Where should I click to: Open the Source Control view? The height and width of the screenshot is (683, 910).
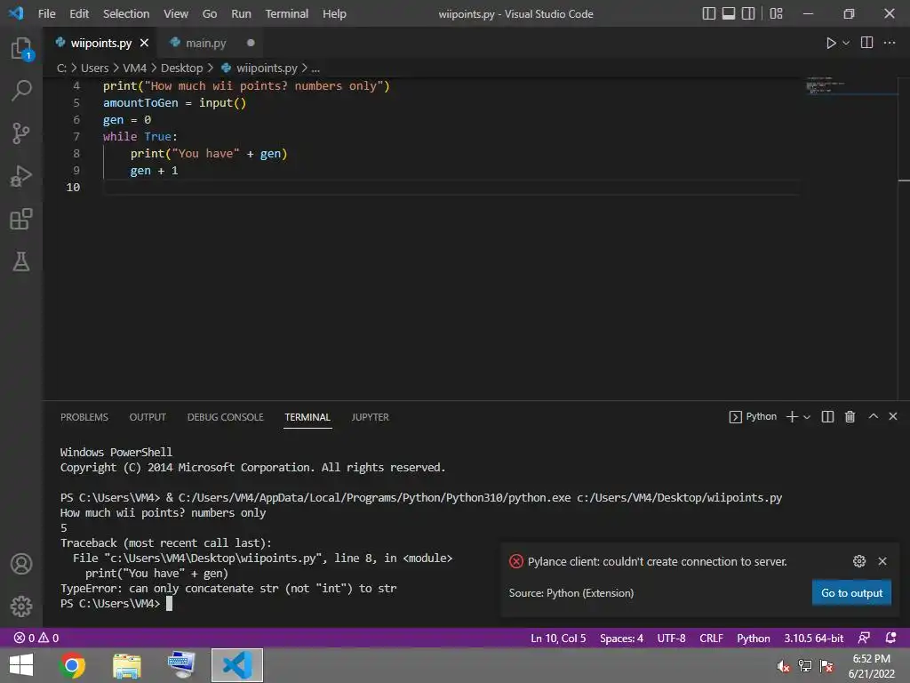coord(21,133)
